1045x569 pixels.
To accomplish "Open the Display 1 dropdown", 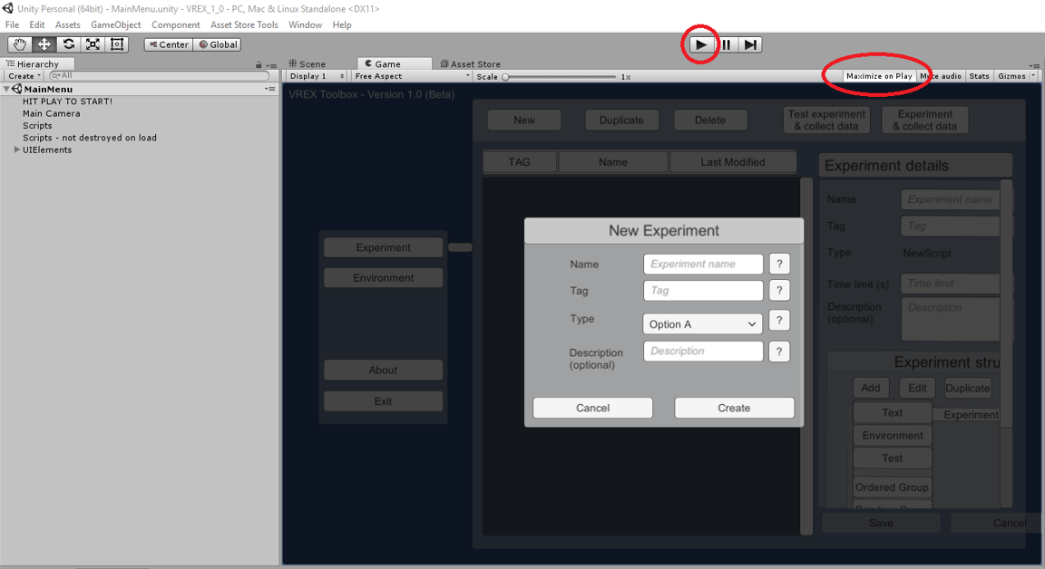I will coord(317,76).
